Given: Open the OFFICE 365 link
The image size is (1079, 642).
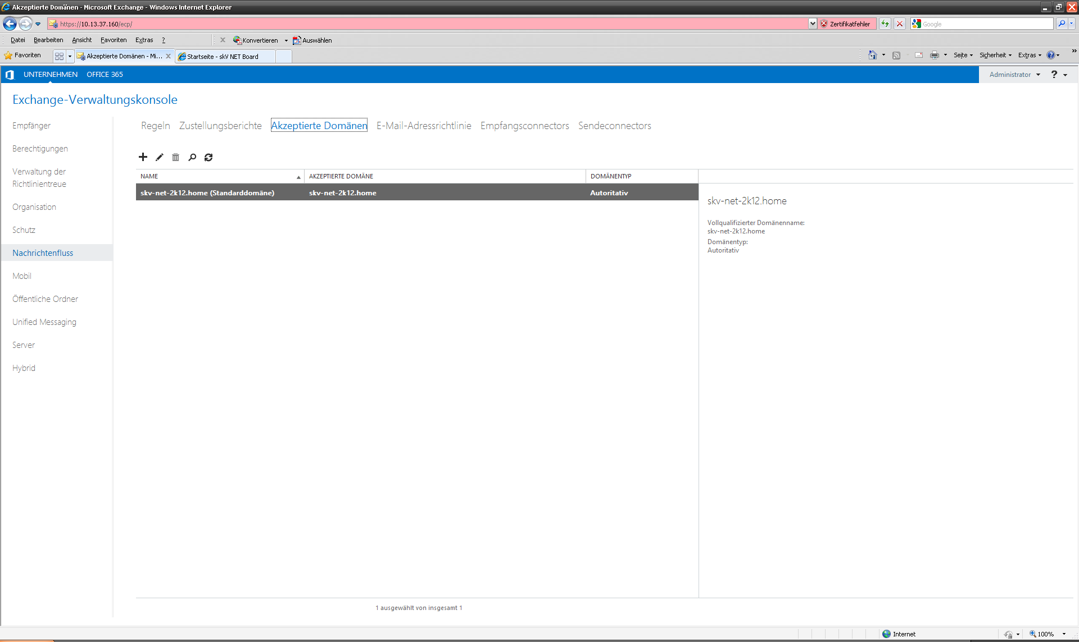Looking at the screenshot, I should [105, 75].
